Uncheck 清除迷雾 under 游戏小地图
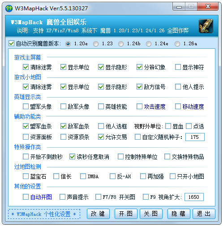The image size is (223, 227). click(x=26, y=87)
